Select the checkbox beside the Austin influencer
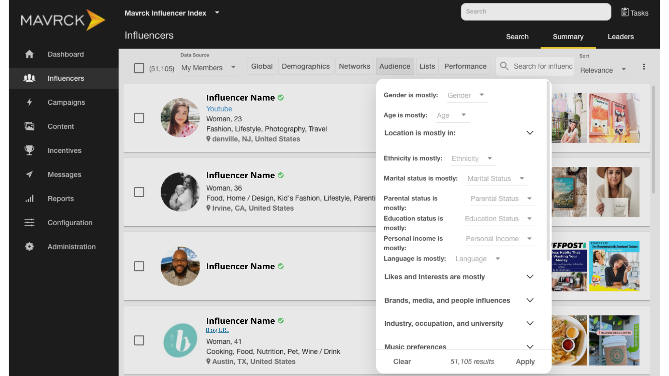This screenshot has width=669, height=376. 139,340
